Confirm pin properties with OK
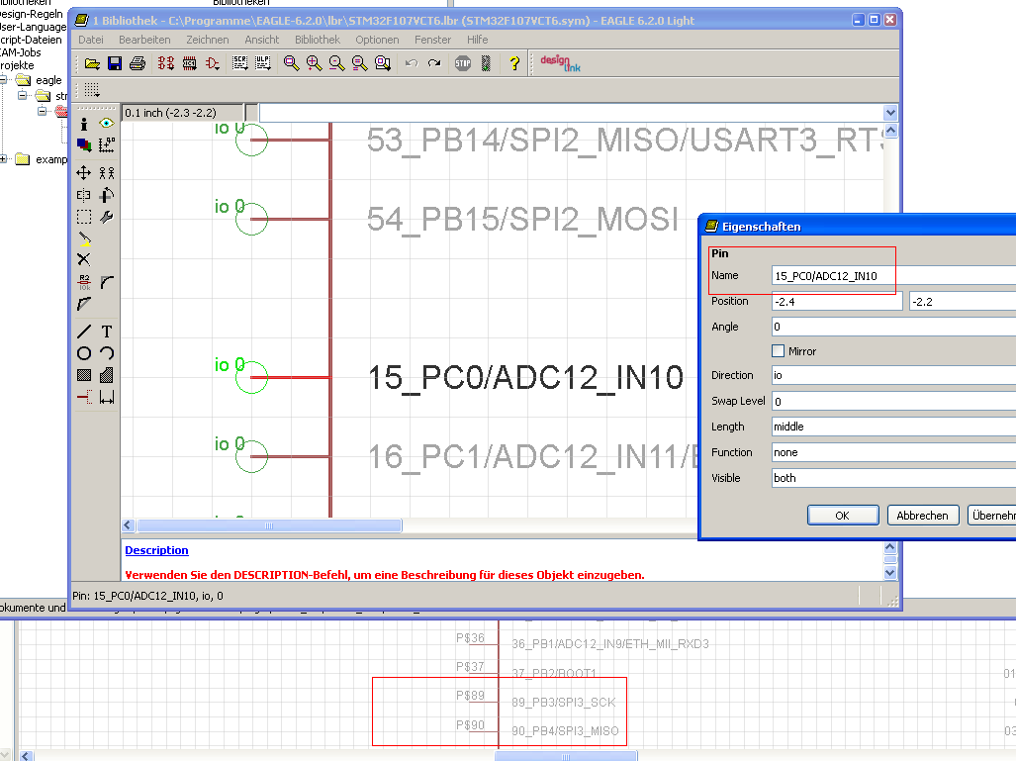Image resolution: width=1016 pixels, height=761 pixels. [x=843, y=516]
